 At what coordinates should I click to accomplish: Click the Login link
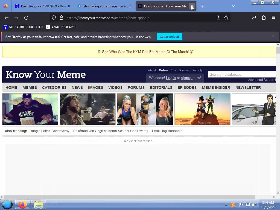coord(171,78)
